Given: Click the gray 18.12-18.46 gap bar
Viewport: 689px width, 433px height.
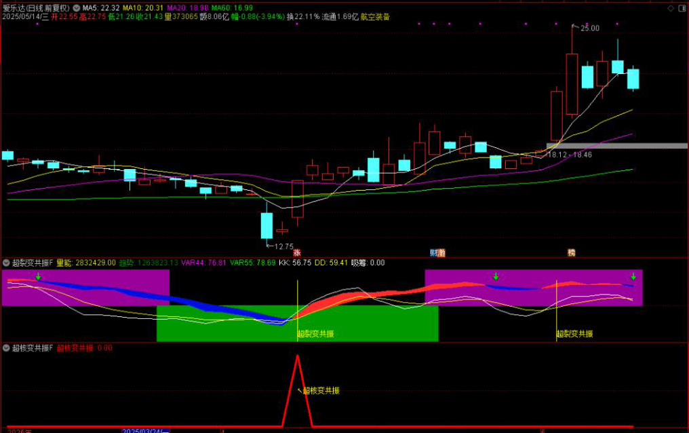Looking at the screenshot, I should [x=616, y=145].
